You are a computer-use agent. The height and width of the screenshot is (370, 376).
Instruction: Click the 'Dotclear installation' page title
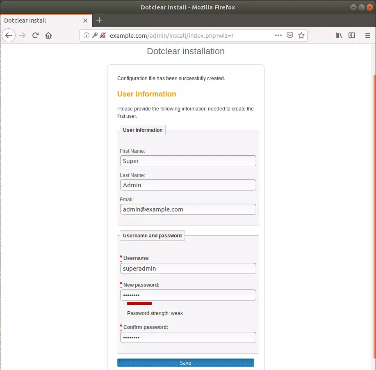[186, 51]
